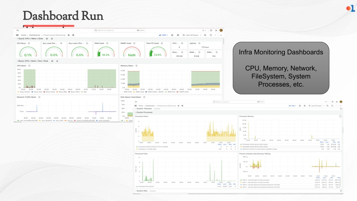The image size is (357, 201).
Task: Click Grafana logo in upper window
Action: coord(17,30)
